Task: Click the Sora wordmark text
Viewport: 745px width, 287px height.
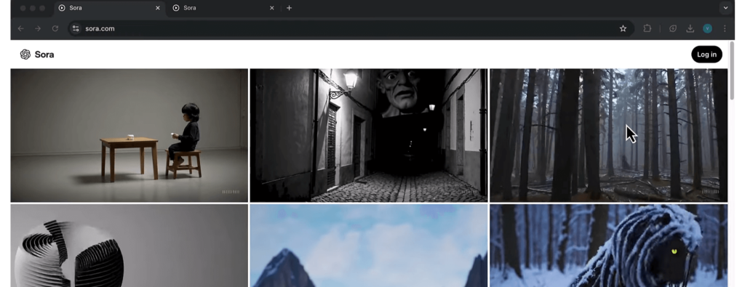Action: click(44, 54)
